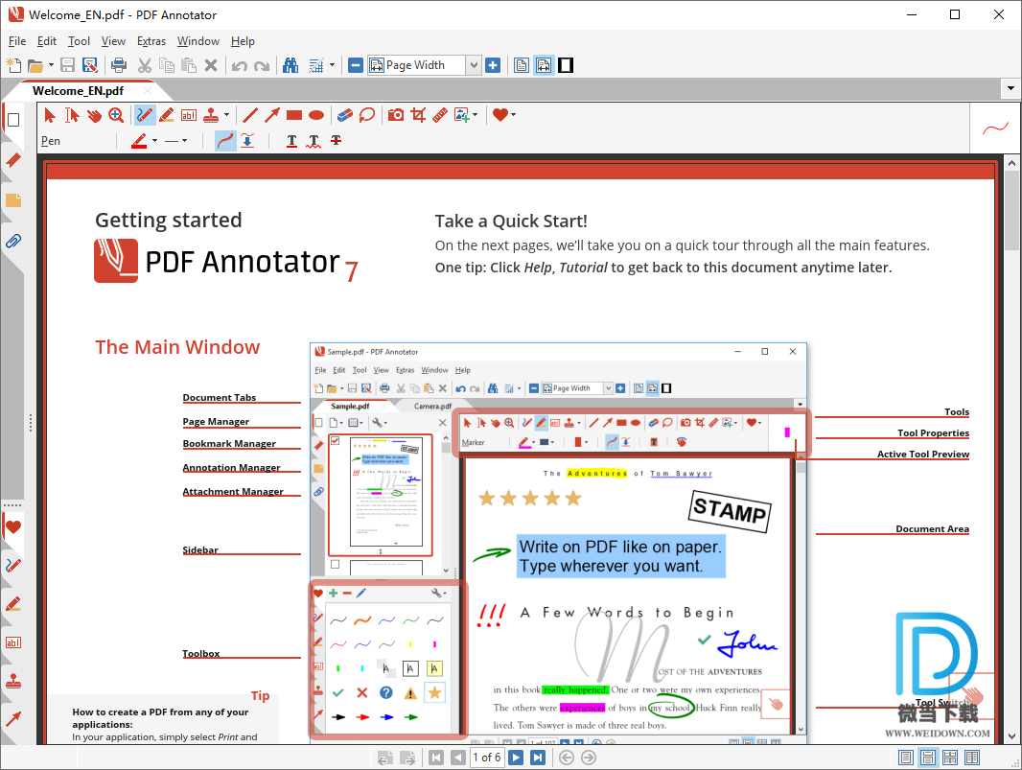The height and width of the screenshot is (770, 1022).
Task: Open the Page Width zoom dropdown
Action: click(x=473, y=65)
